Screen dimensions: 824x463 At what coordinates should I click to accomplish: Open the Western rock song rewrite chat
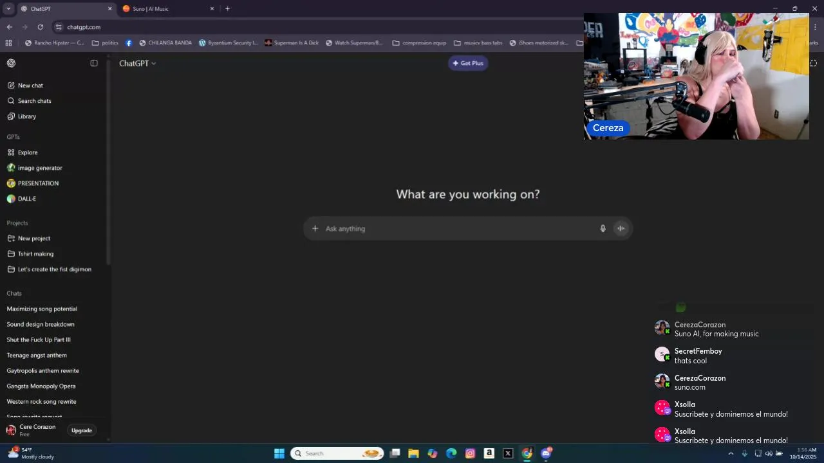pyautogui.click(x=42, y=402)
